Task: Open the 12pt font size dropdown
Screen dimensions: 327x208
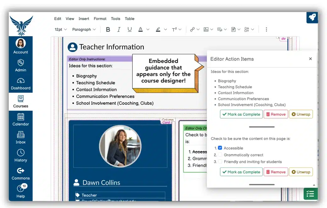Action: pyautogui.click(x=60, y=29)
